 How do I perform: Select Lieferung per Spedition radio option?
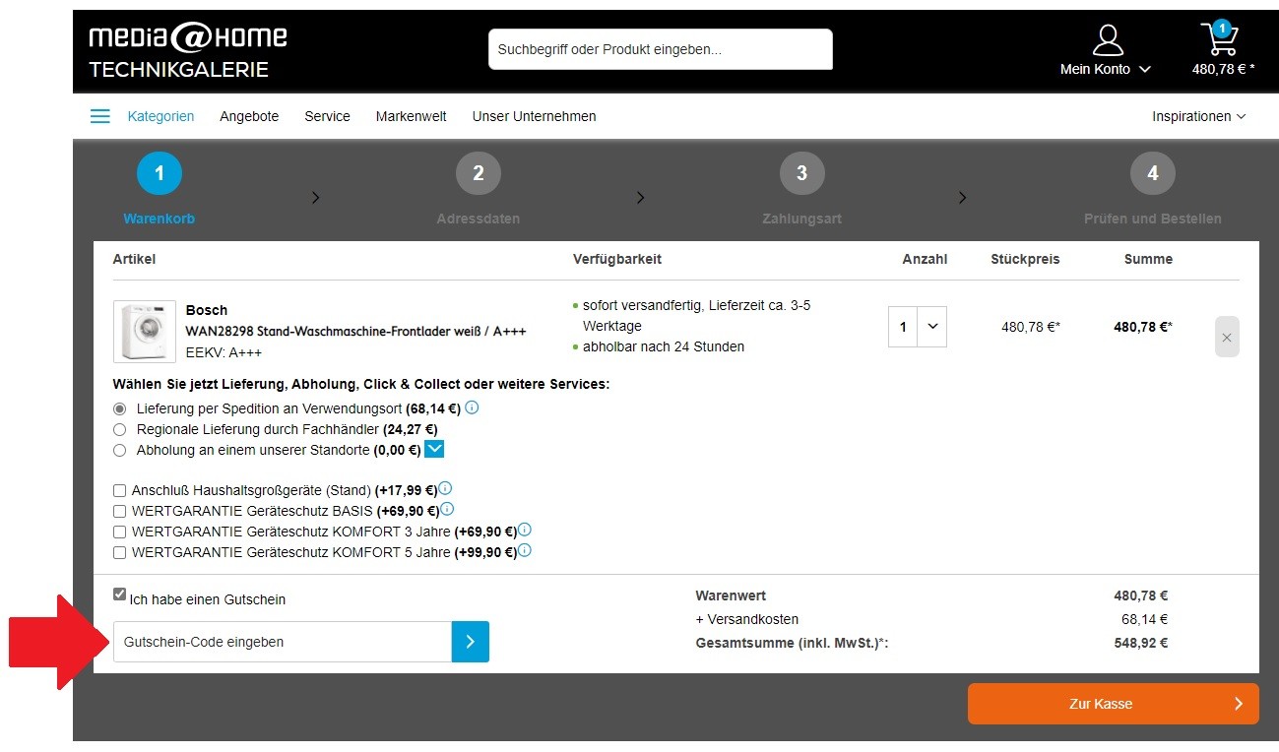pos(120,408)
